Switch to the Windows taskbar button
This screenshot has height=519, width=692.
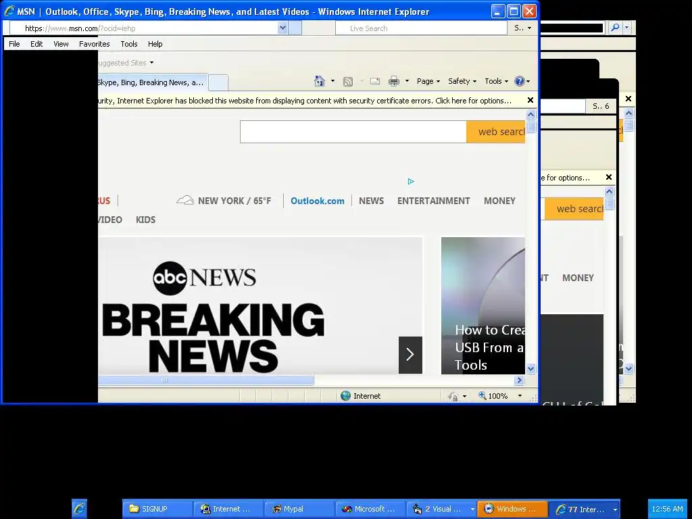pyautogui.click(x=513, y=509)
